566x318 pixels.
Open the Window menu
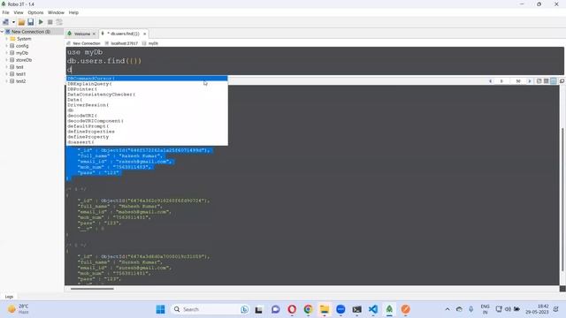(x=56, y=12)
